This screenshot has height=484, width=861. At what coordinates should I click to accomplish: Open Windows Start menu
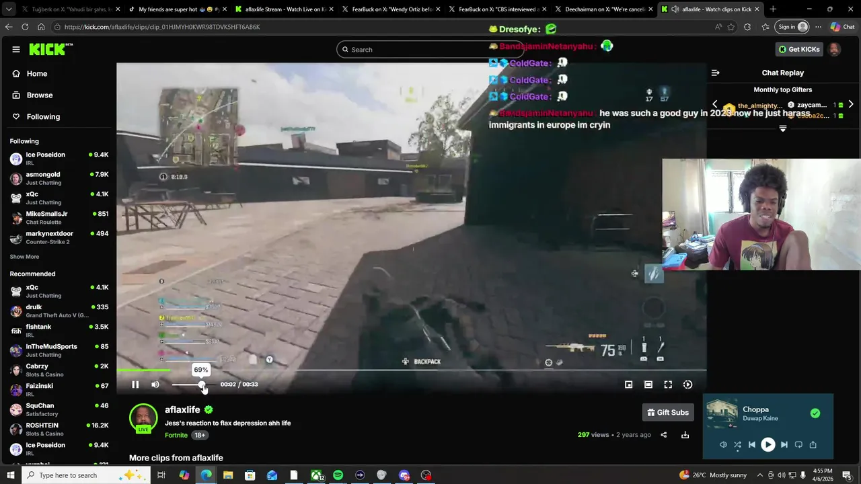[x=10, y=475]
